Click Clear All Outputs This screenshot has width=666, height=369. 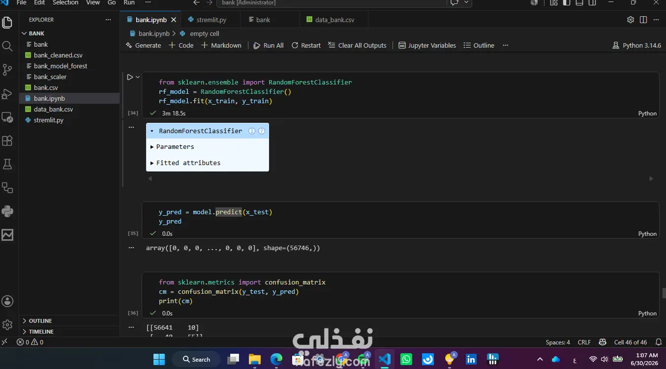[x=357, y=45]
